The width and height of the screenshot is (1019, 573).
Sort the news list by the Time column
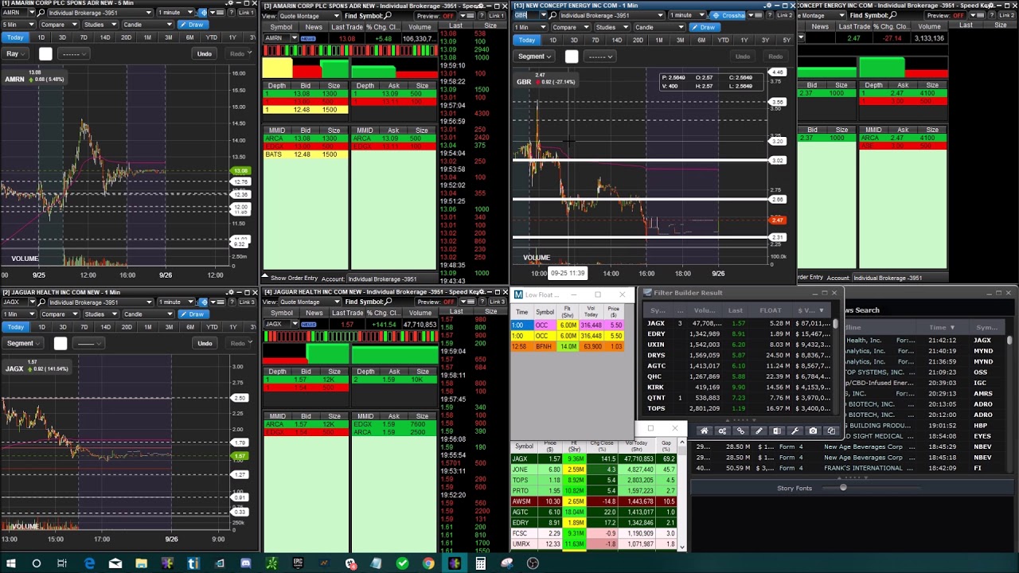coord(942,327)
